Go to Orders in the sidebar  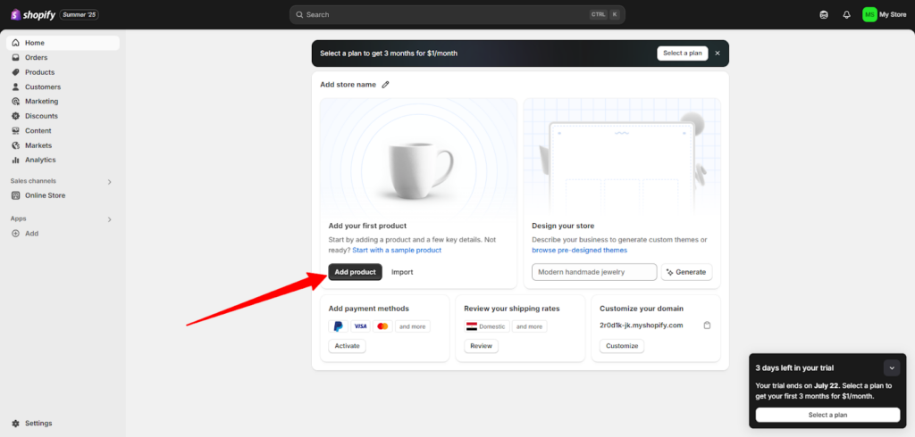pos(36,58)
